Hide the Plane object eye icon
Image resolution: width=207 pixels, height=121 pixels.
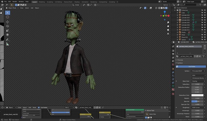[205, 35]
